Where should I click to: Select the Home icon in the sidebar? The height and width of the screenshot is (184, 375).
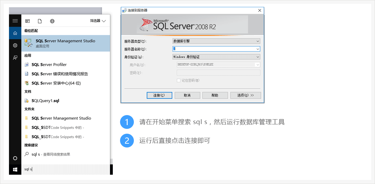(x=15, y=33)
